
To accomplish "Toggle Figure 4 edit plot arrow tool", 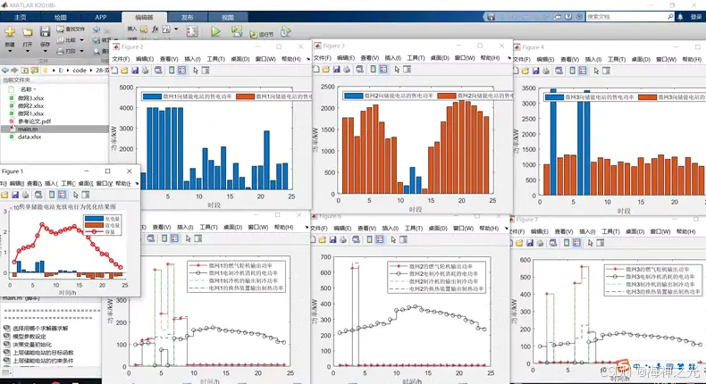I will 596,71.
